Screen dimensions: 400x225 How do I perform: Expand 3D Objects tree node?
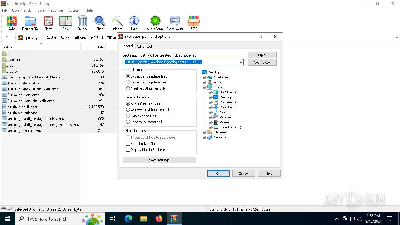point(210,92)
